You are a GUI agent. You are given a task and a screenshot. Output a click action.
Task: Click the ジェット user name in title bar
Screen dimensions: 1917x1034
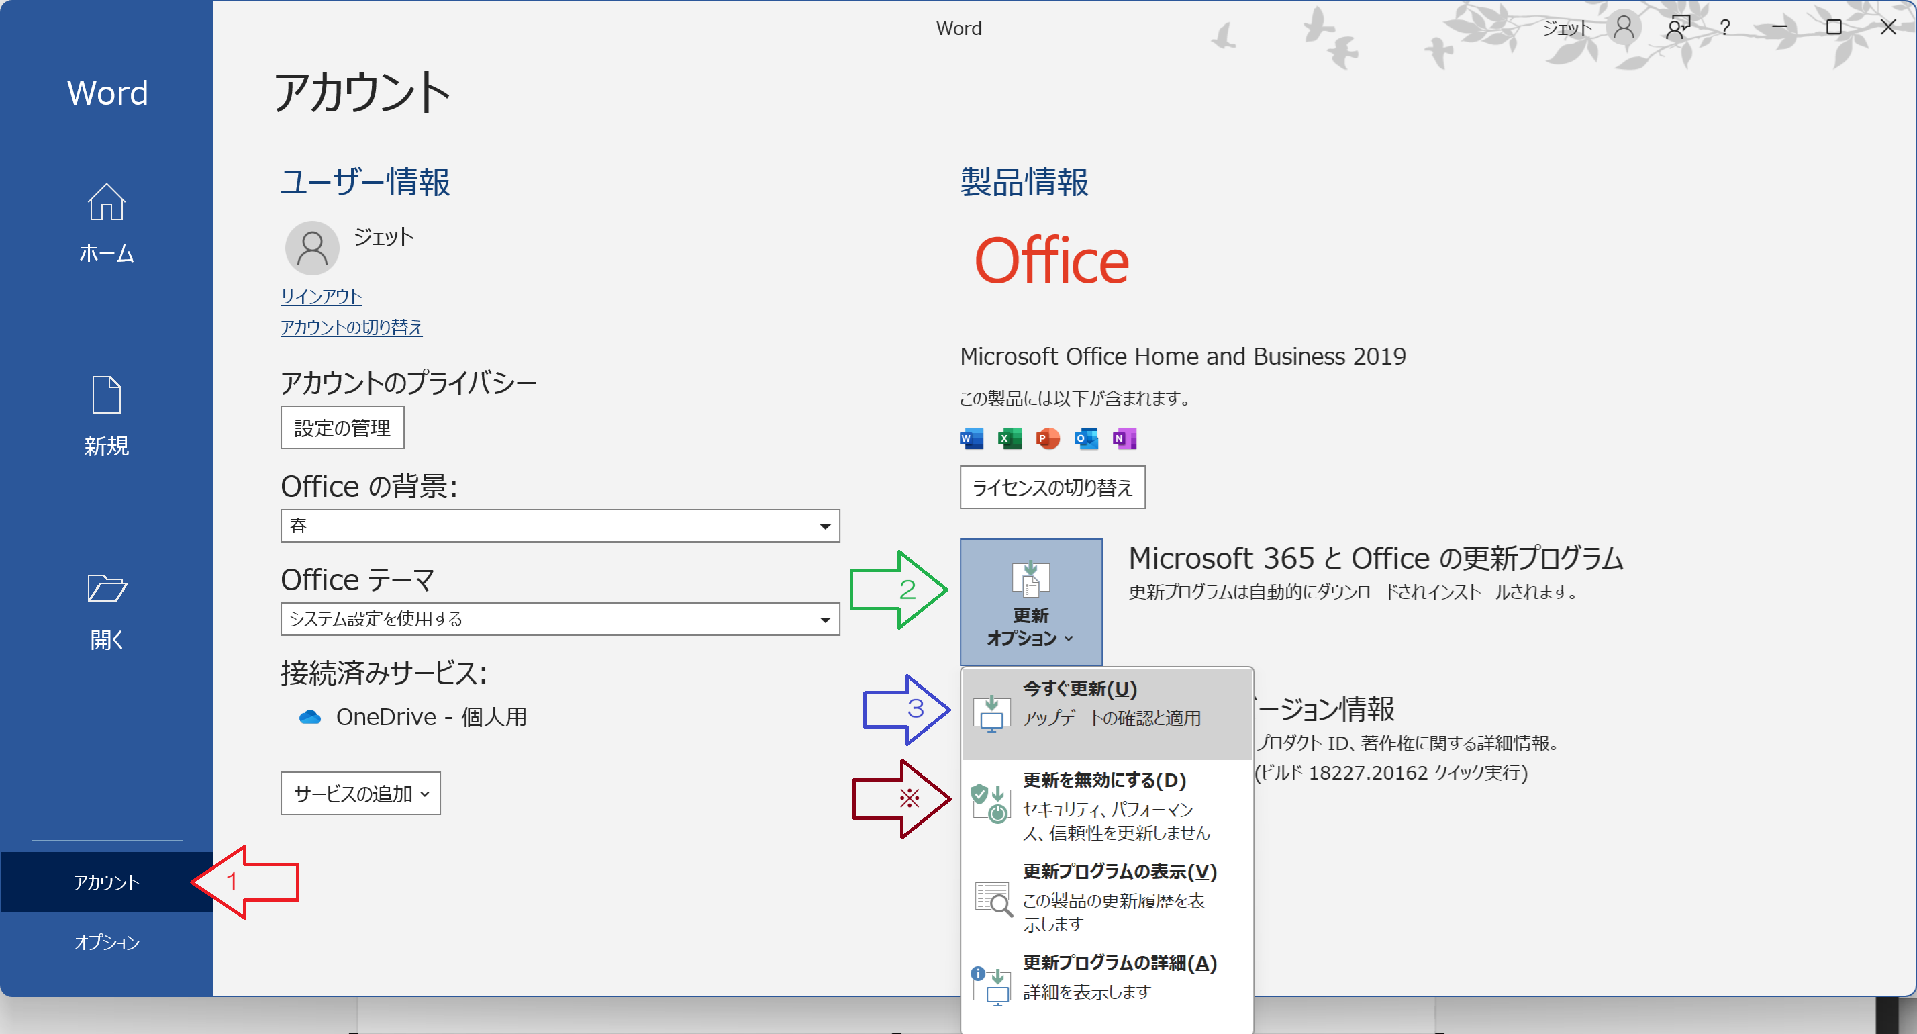point(1567,28)
